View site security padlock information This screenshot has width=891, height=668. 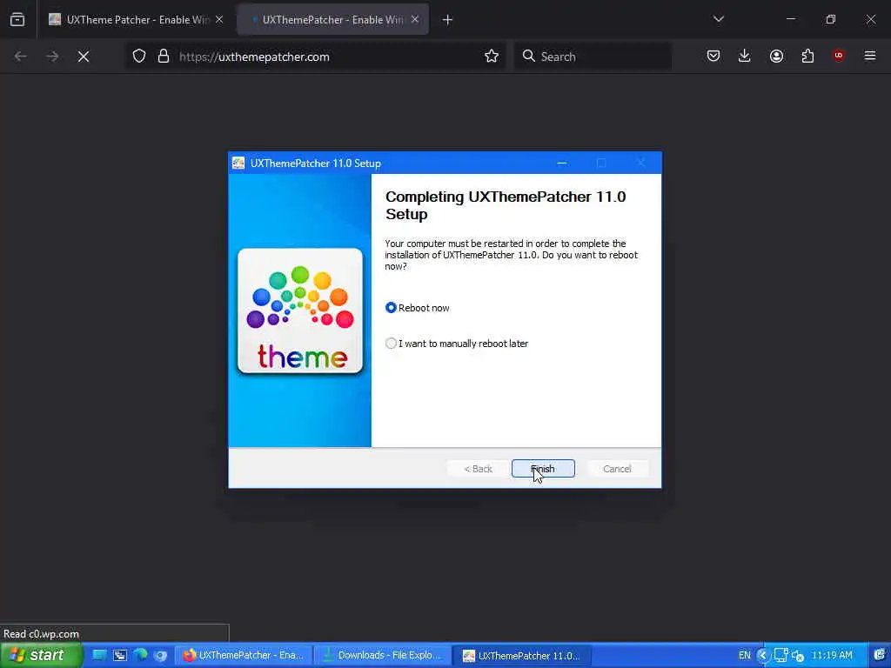click(164, 57)
